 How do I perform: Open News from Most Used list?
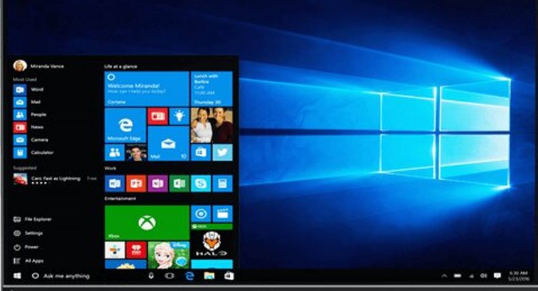28,127
